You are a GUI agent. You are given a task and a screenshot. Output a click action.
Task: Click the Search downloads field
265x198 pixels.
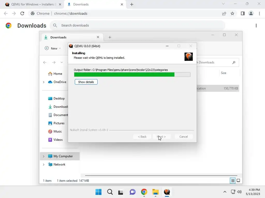[x=137, y=26]
